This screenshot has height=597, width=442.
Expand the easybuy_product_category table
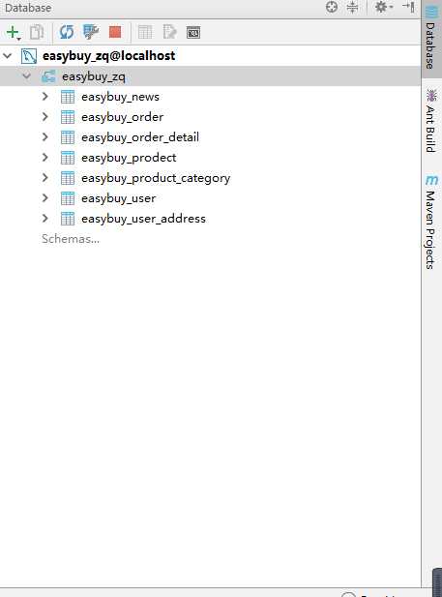click(x=44, y=178)
